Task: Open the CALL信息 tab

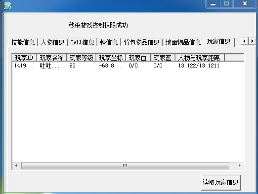Action: (82, 42)
